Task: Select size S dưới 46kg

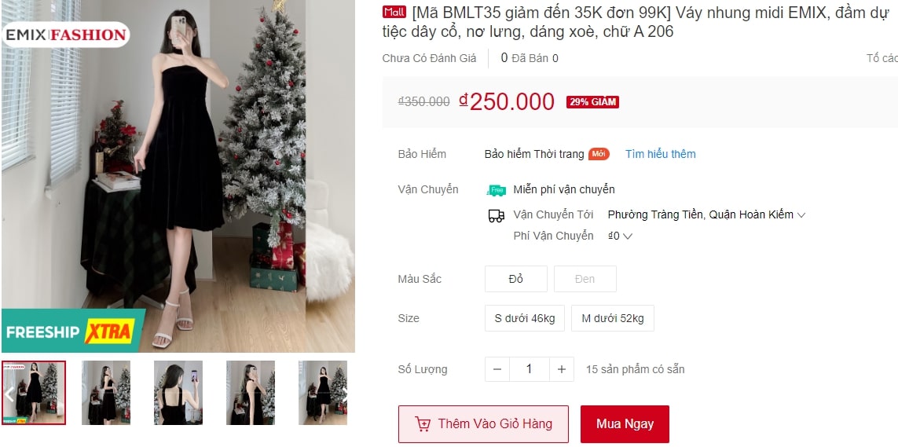Action: [x=525, y=318]
